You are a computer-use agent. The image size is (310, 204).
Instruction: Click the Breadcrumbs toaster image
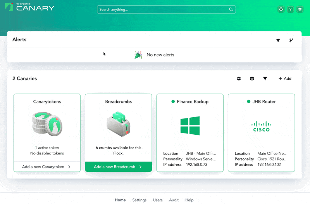point(119,124)
